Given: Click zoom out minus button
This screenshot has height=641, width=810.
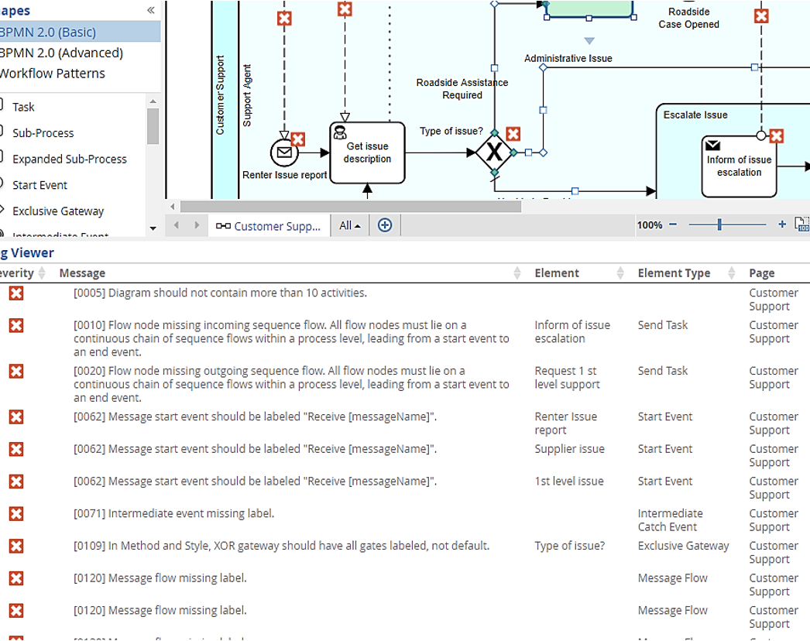Looking at the screenshot, I should 673,225.
